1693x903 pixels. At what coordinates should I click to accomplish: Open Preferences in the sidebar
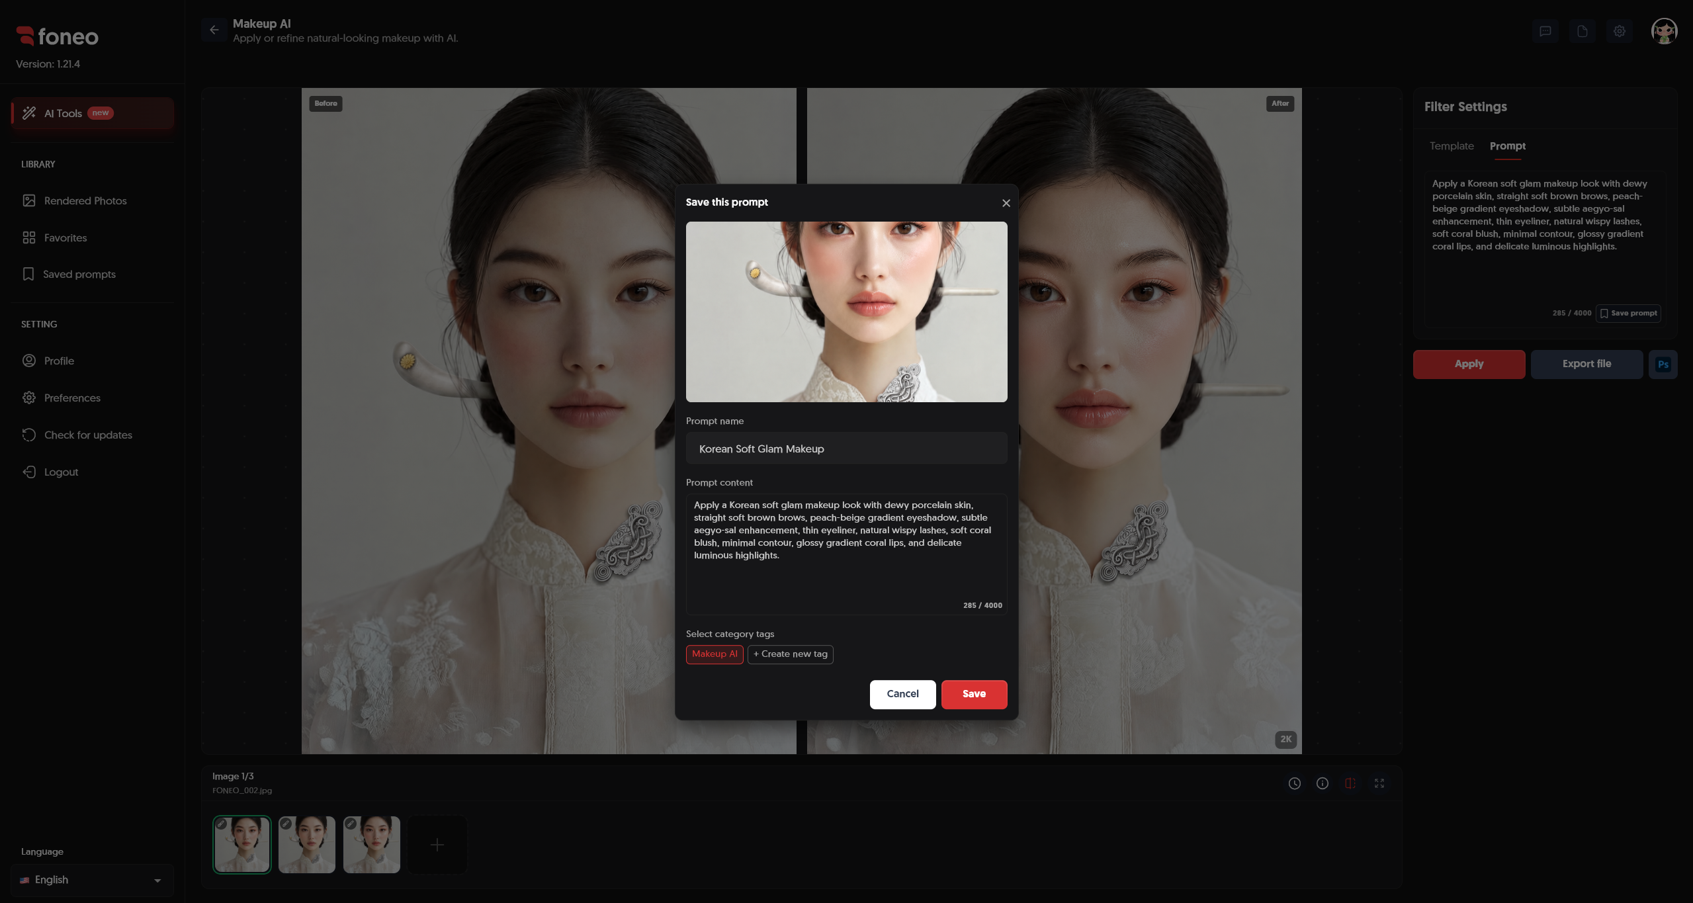[x=93, y=398]
